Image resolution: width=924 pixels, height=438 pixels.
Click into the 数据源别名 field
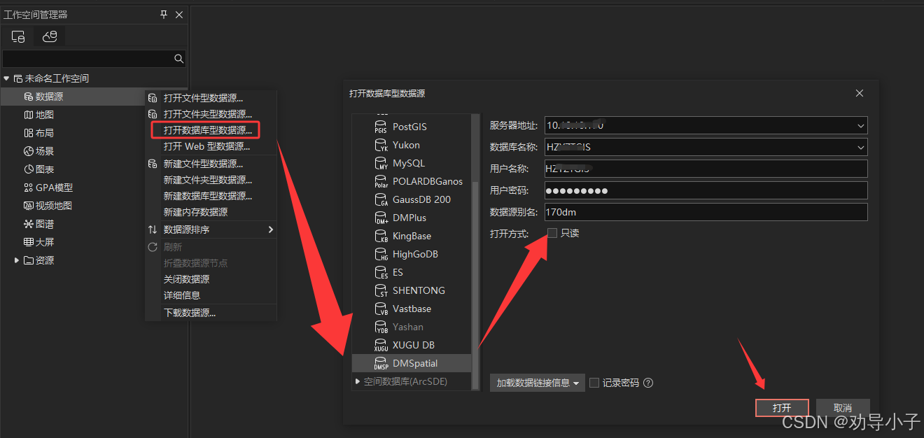coord(706,212)
